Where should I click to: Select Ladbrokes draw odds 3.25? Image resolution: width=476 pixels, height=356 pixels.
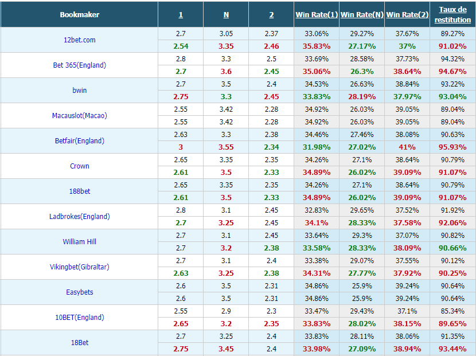click(x=226, y=223)
